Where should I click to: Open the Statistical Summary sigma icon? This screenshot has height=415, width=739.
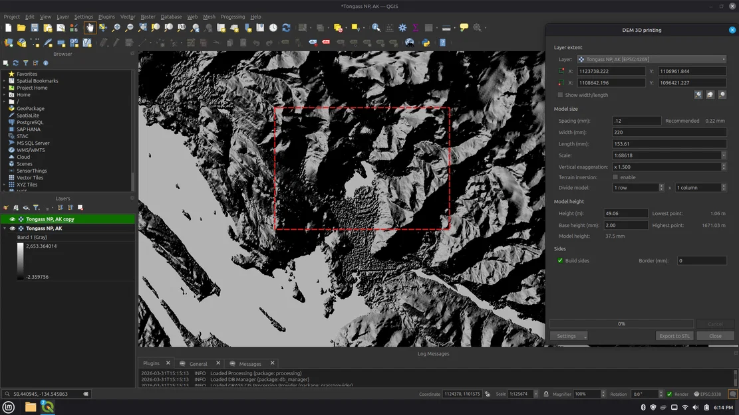pos(416,28)
